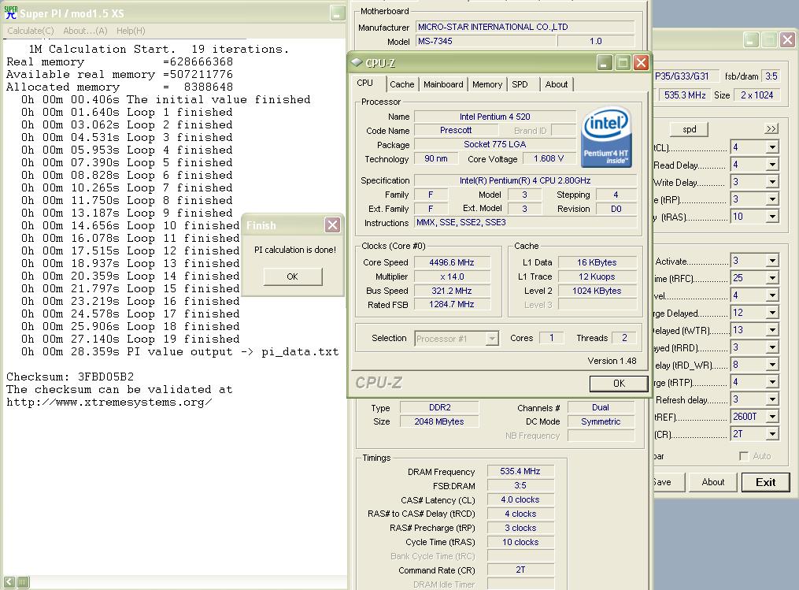Click the OK button in CPU-Z window
Viewport: 799px width, 590px height.
(x=619, y=384)
